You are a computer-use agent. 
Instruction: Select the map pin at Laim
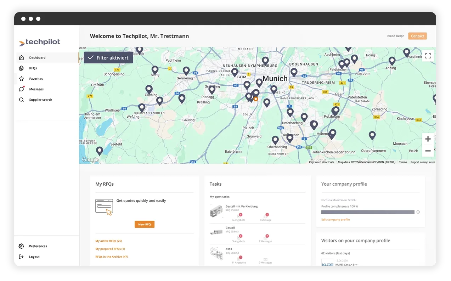tap(235, 72)
